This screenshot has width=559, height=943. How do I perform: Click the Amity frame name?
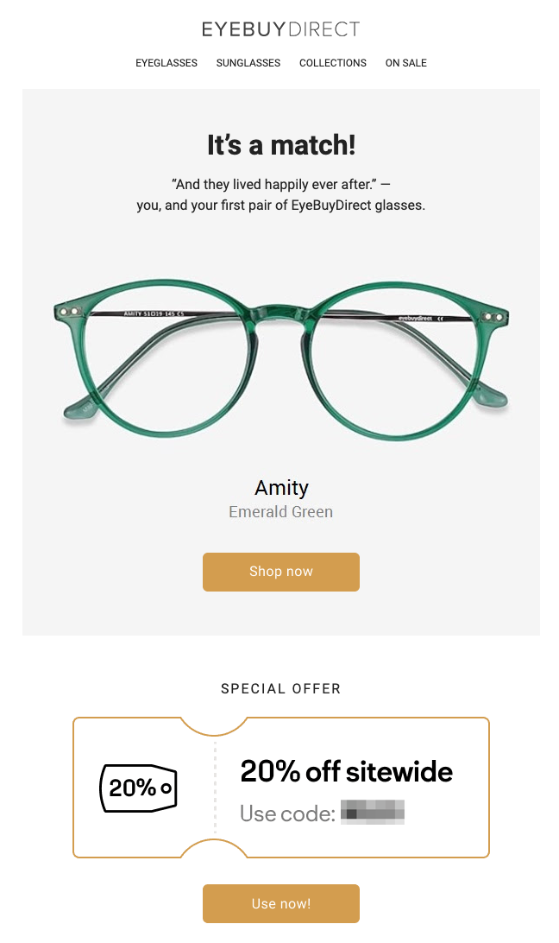point(280,487)
